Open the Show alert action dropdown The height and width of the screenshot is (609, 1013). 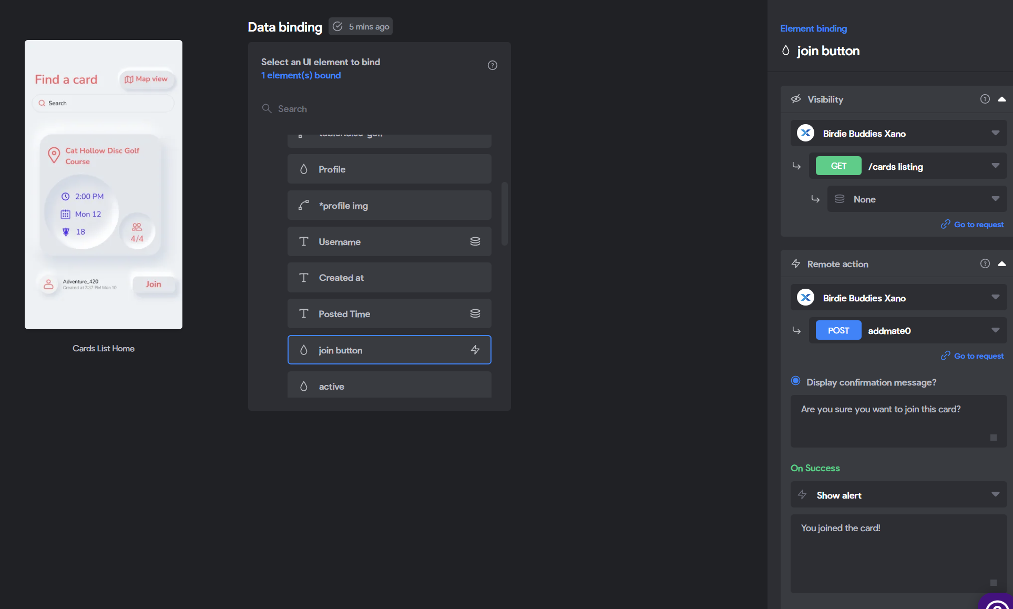[x=898, y=495]
